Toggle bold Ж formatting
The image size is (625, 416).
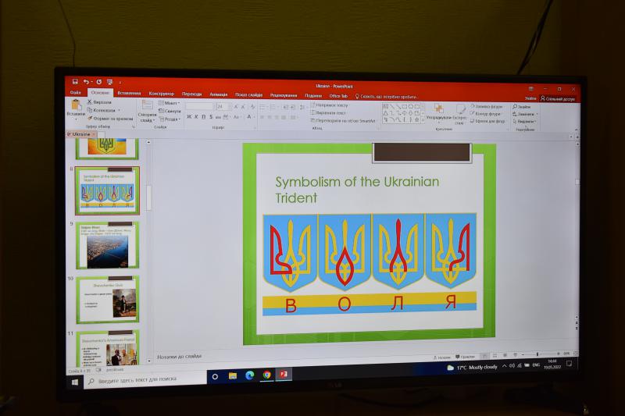coord(189,116)
